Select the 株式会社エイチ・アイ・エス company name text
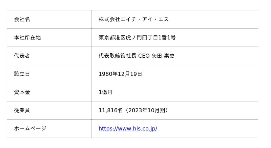The image size is (271, 148). (133, 19)
